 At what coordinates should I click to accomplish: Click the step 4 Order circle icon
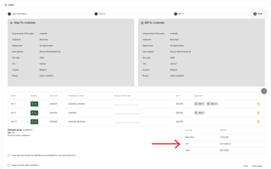pos(255,14)
